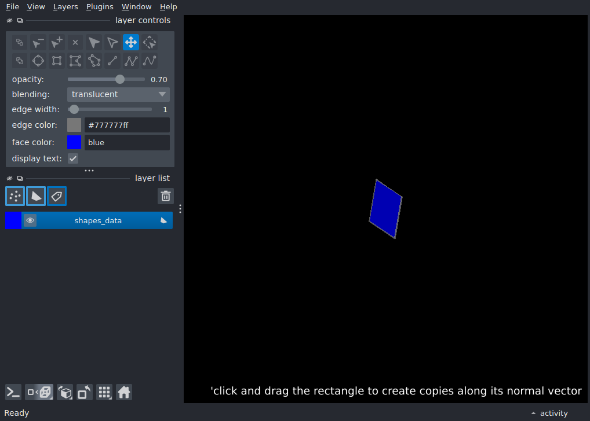Open the Help menu
The height and width of the screenshot is (421, 590).
point(168,7)
